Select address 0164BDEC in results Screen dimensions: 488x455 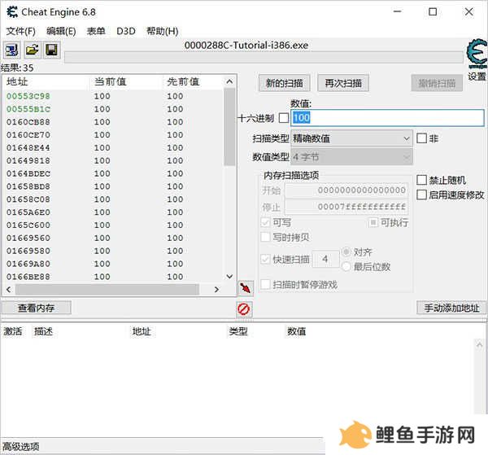coord(28,173)
